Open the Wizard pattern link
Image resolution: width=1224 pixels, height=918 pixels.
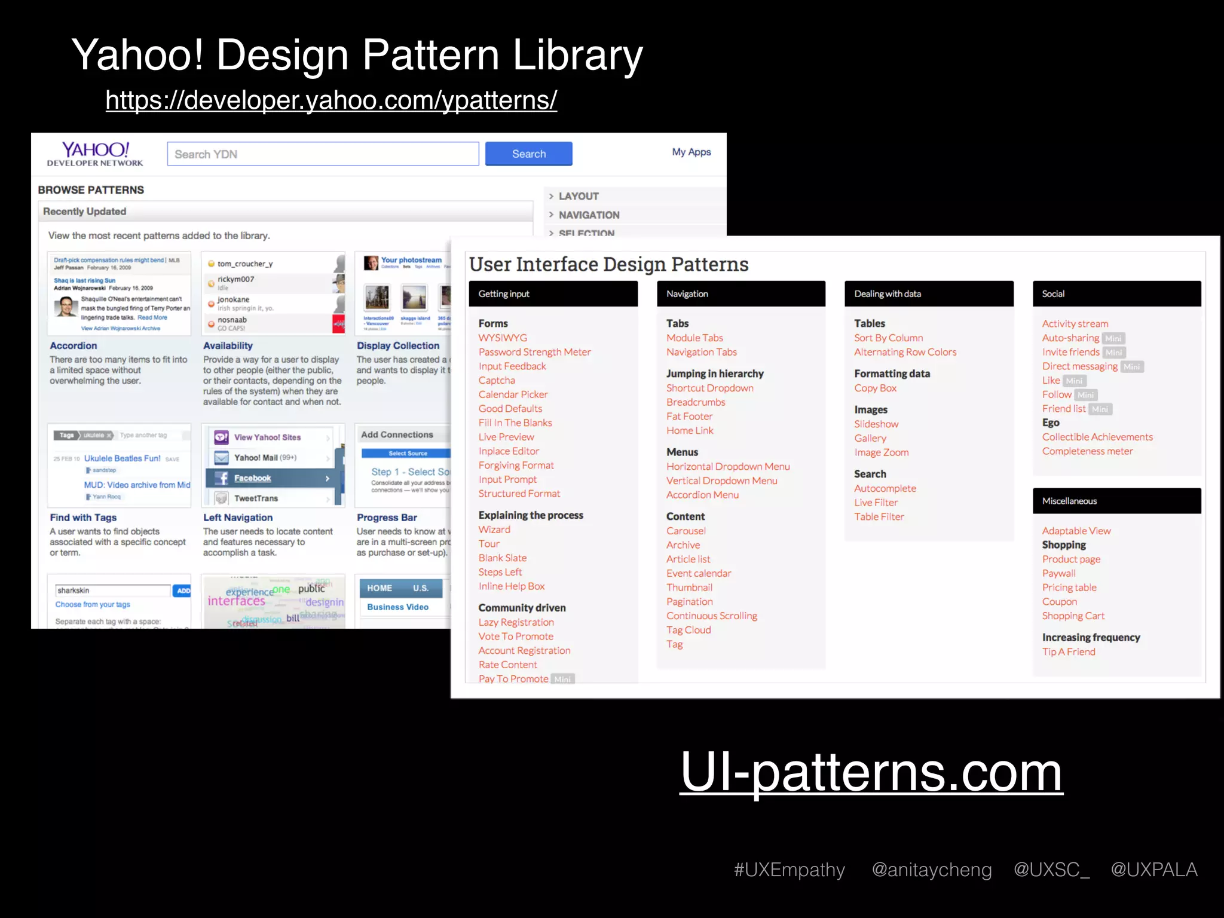click(494, 530)
